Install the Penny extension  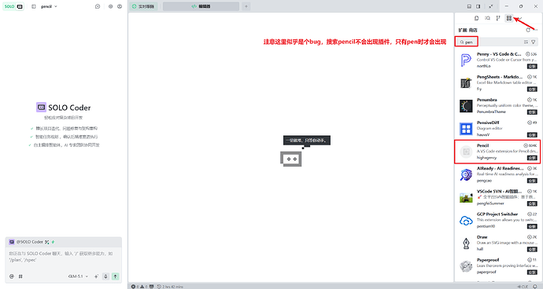(x=532, y=67)
